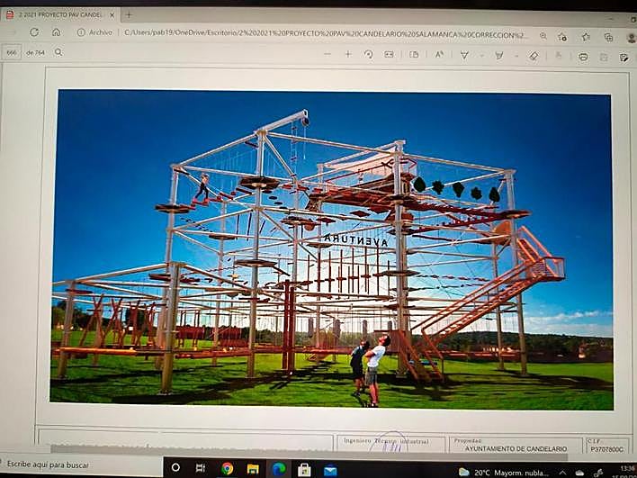637x478 pixels.
Task: Click the Windows search box Escribe aquí para buscar
Action: (x=81, y=464)
